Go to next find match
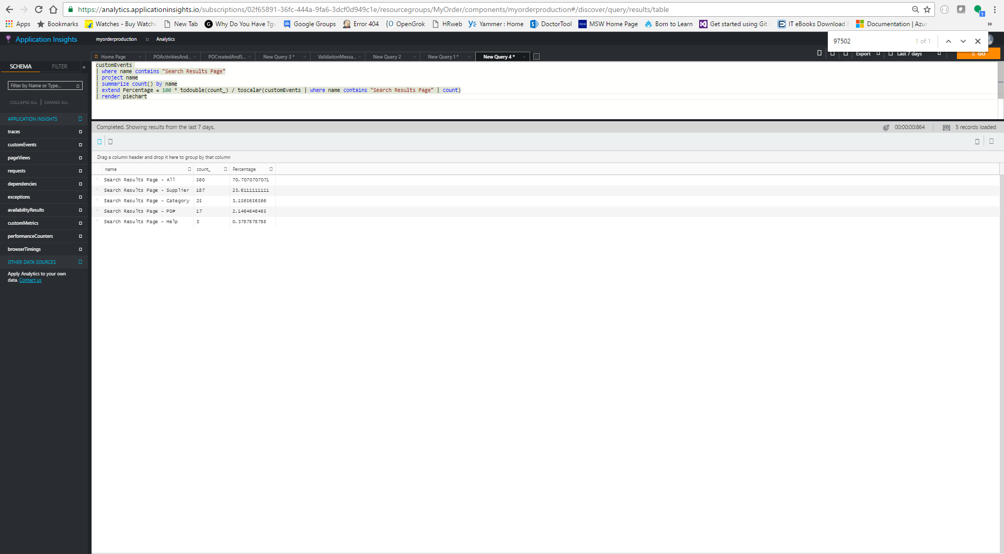Viewport: 1004px width, 554px height. click(x=963, y=41)
